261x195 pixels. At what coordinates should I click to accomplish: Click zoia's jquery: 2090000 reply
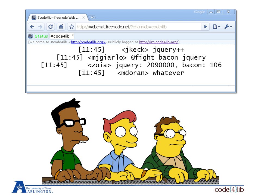[131, 65]
